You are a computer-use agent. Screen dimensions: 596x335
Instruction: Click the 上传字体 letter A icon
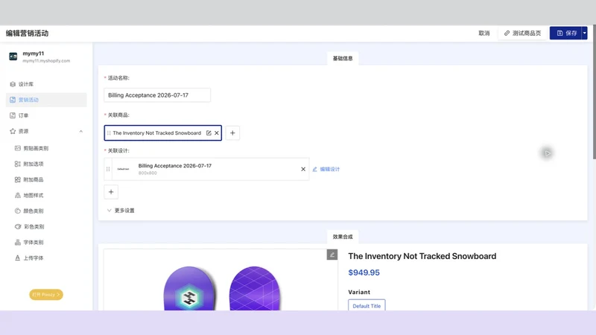coord(17,258)
